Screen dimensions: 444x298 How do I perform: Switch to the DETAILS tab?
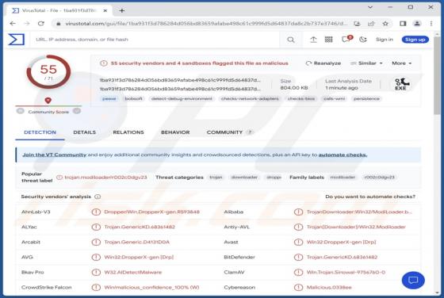click(84, 132)
